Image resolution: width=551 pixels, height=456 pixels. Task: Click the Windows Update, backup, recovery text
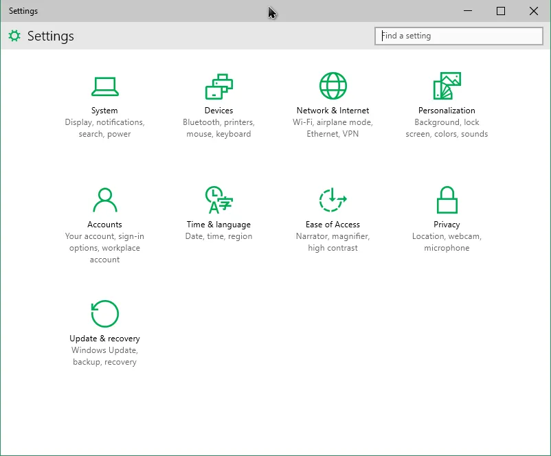point(104,356)
